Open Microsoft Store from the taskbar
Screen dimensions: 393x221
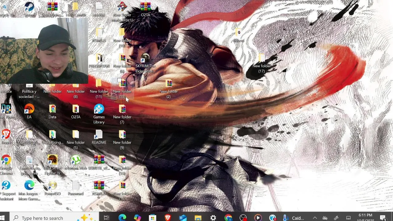pyautogui.click(x=152, y=218)
